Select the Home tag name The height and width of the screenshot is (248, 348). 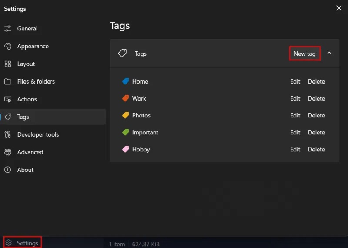point(140,81)
